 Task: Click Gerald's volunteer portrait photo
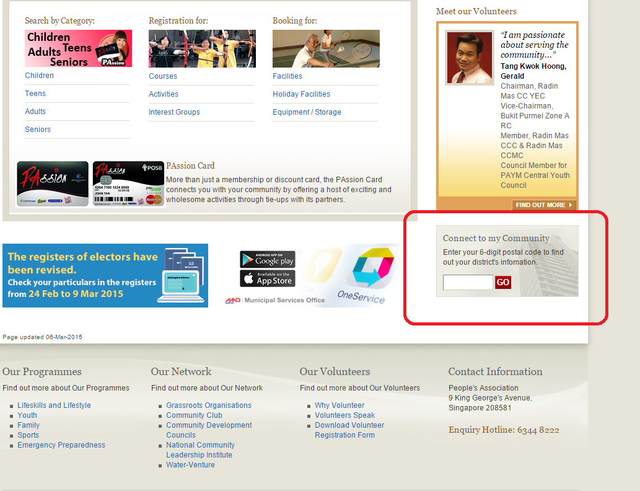click(469, 58)
